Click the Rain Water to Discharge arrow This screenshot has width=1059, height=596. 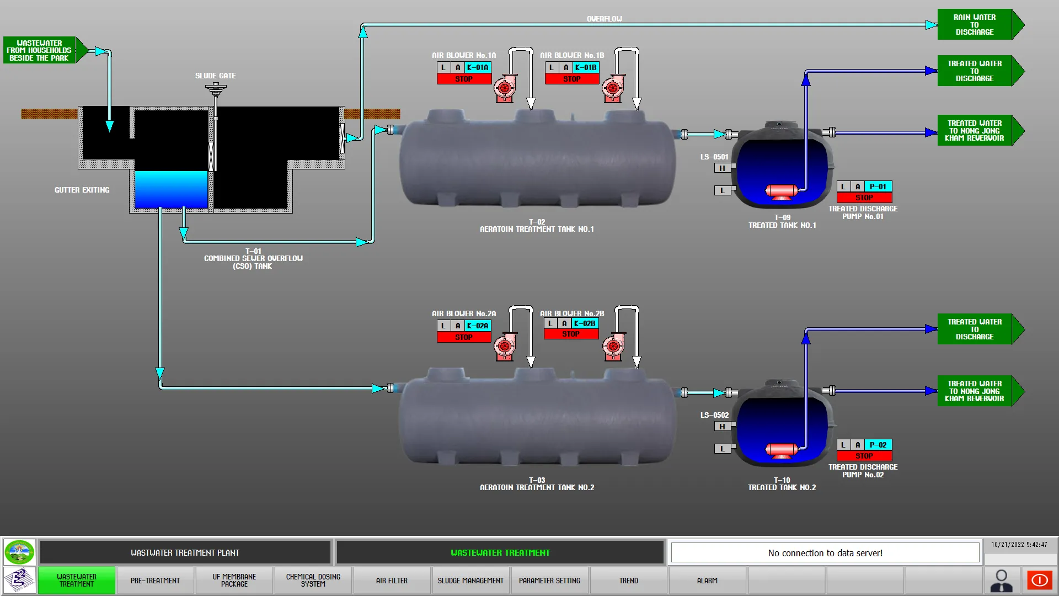981,24
